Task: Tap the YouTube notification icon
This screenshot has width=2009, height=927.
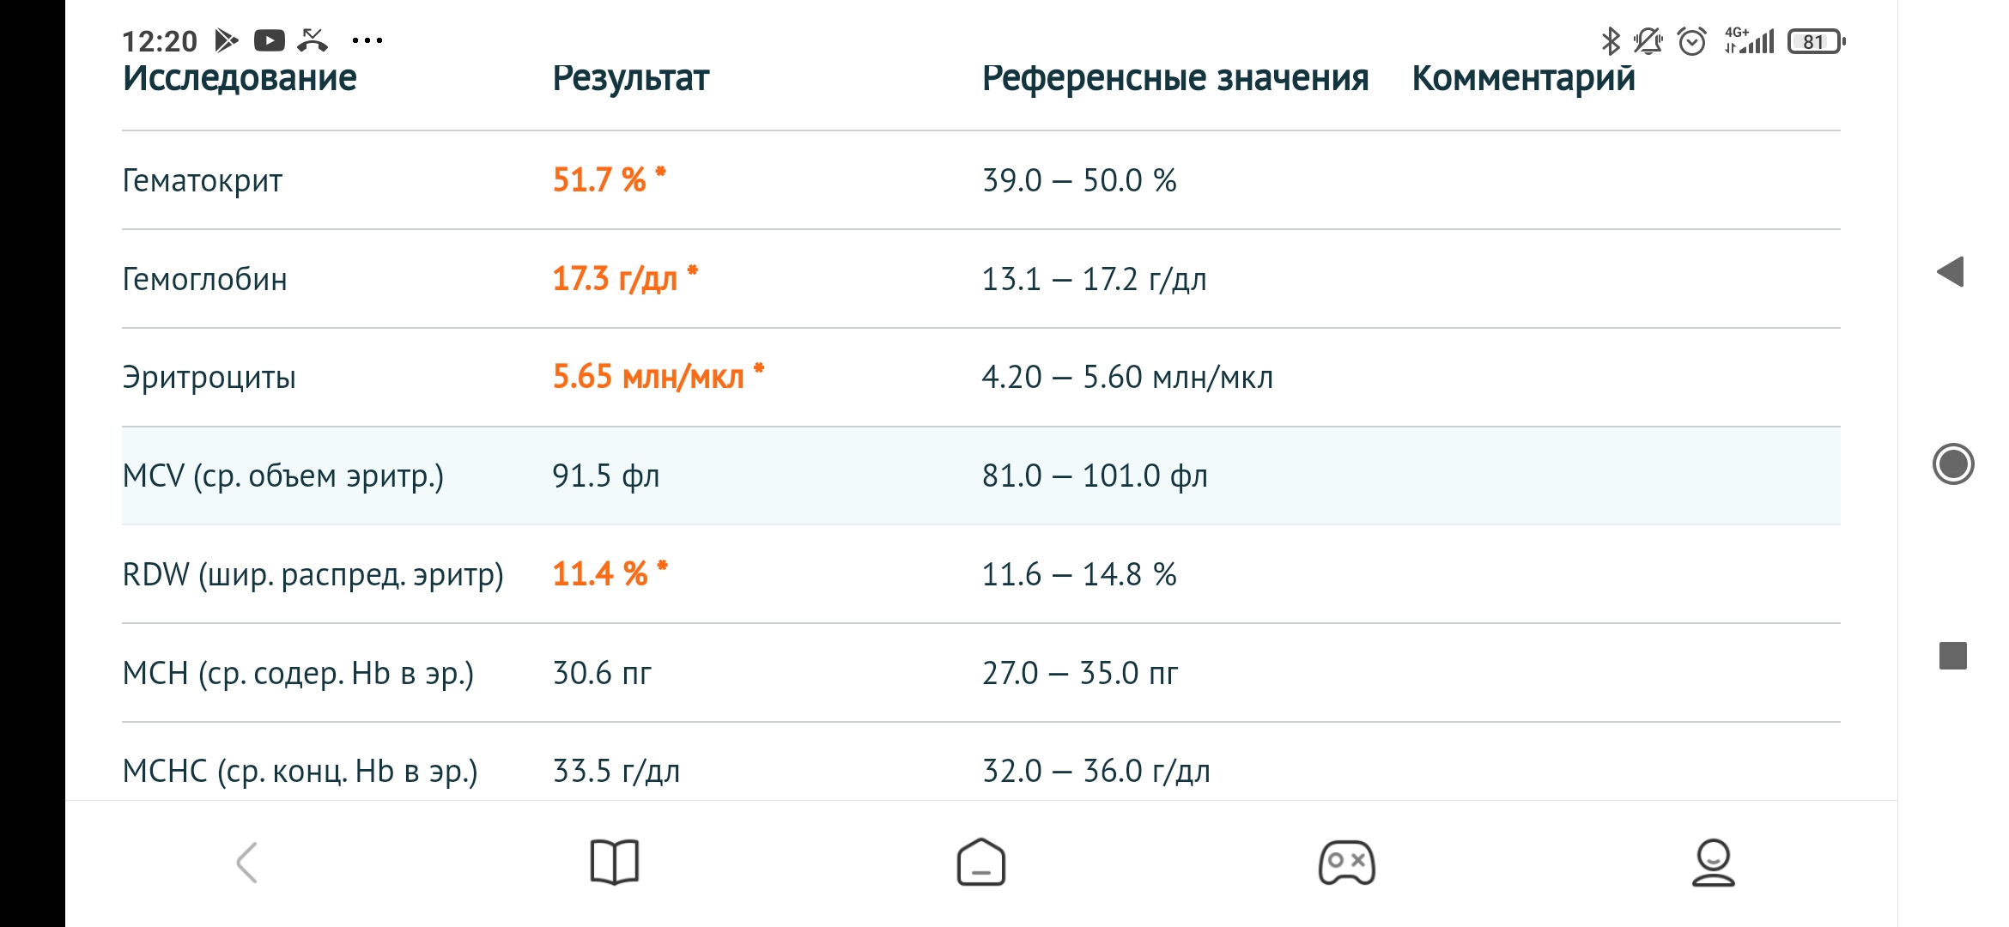Action: [x=270, y=40]
